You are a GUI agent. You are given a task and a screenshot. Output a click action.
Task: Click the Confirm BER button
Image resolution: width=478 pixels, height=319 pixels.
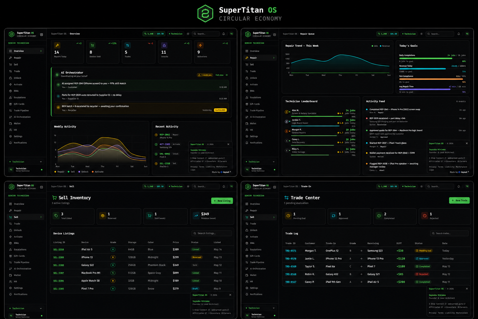coord(220,110)
